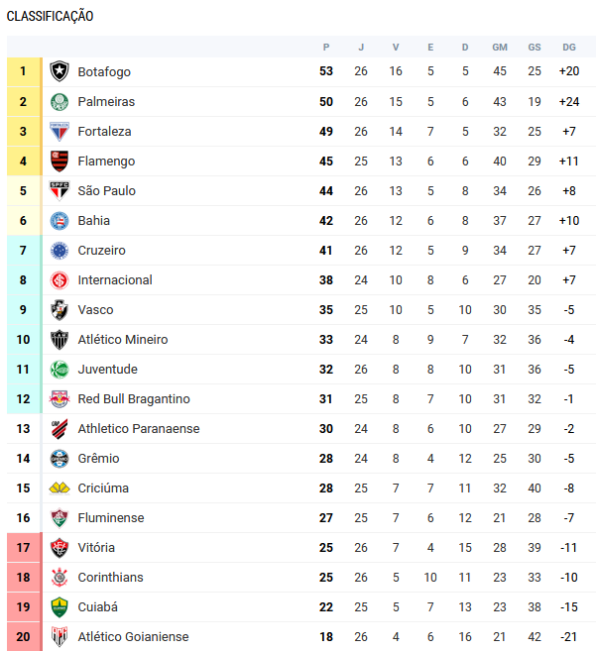Click the Palmeiras club crest icon

click(60, 101)
